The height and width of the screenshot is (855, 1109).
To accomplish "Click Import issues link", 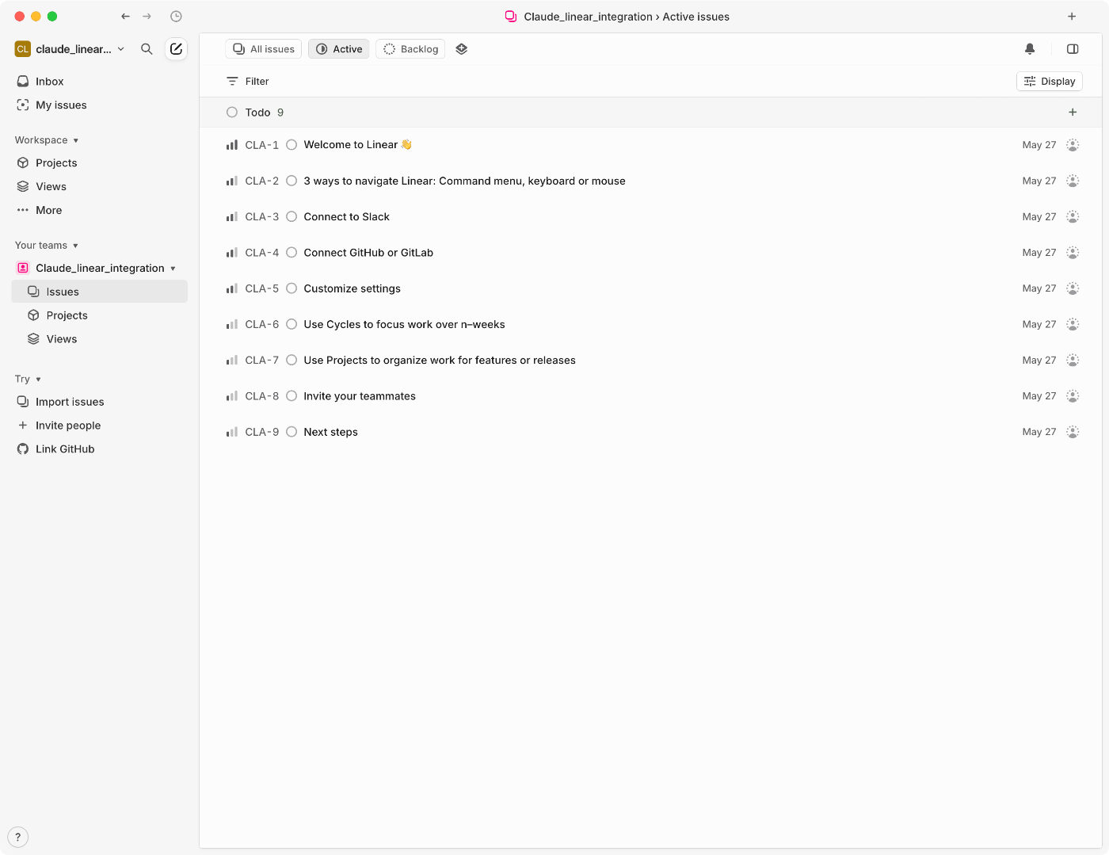I will click(70, 402).
